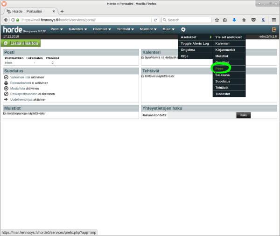The height and width of the screenshot is (236, 280).
Task: Open the Tehtävät dropdown in navigation bar
Action: [x=126, y=29]
